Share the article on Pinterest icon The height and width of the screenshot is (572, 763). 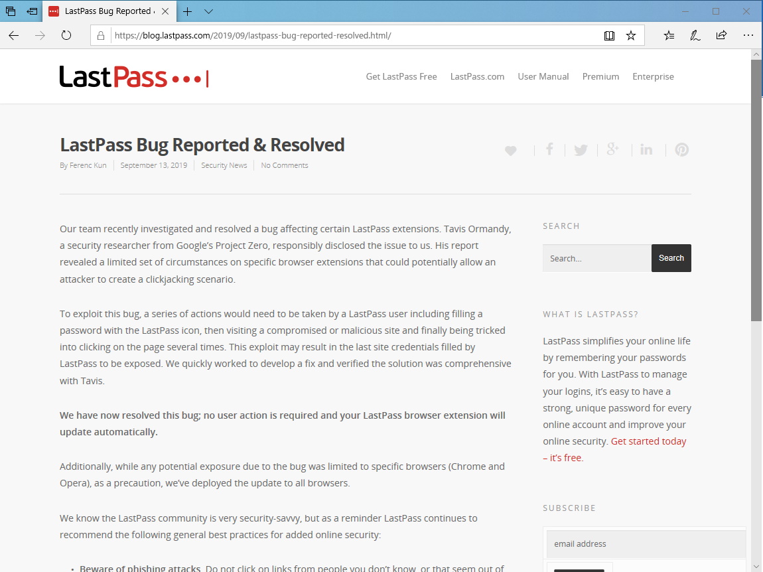(682, 149)
